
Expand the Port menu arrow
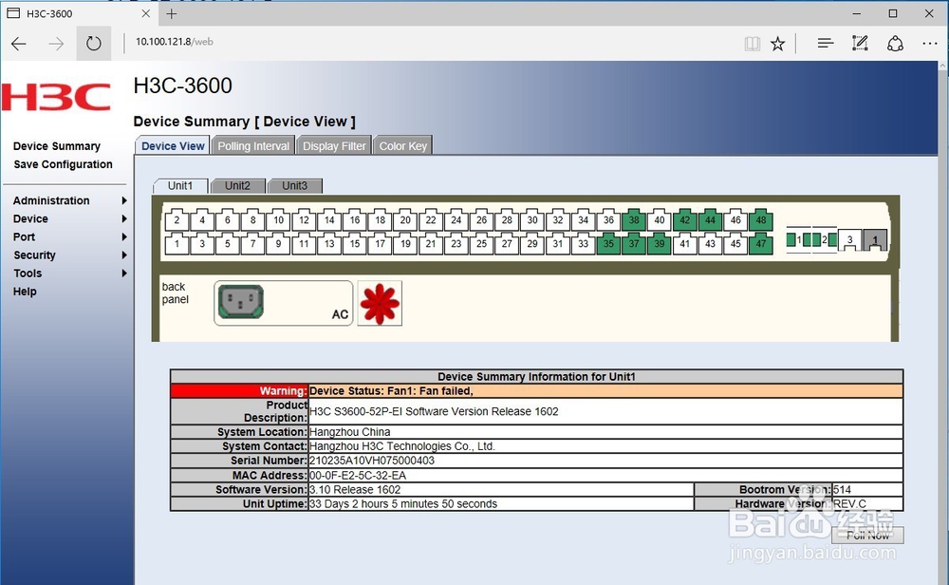pyautogui.click(x=124, y=236)
